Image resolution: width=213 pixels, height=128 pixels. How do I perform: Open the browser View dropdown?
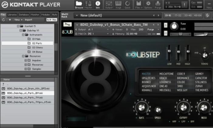tap(18, 20)
